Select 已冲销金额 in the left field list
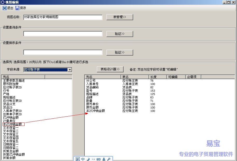This screenshot has height=161, width=237. (11, 117)
